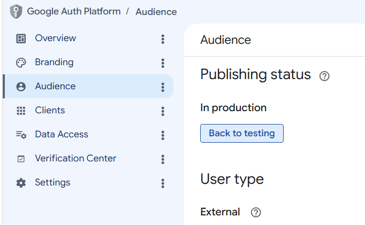
Task: Click the 'In production' status text
Action: click(x=233, y=108)
